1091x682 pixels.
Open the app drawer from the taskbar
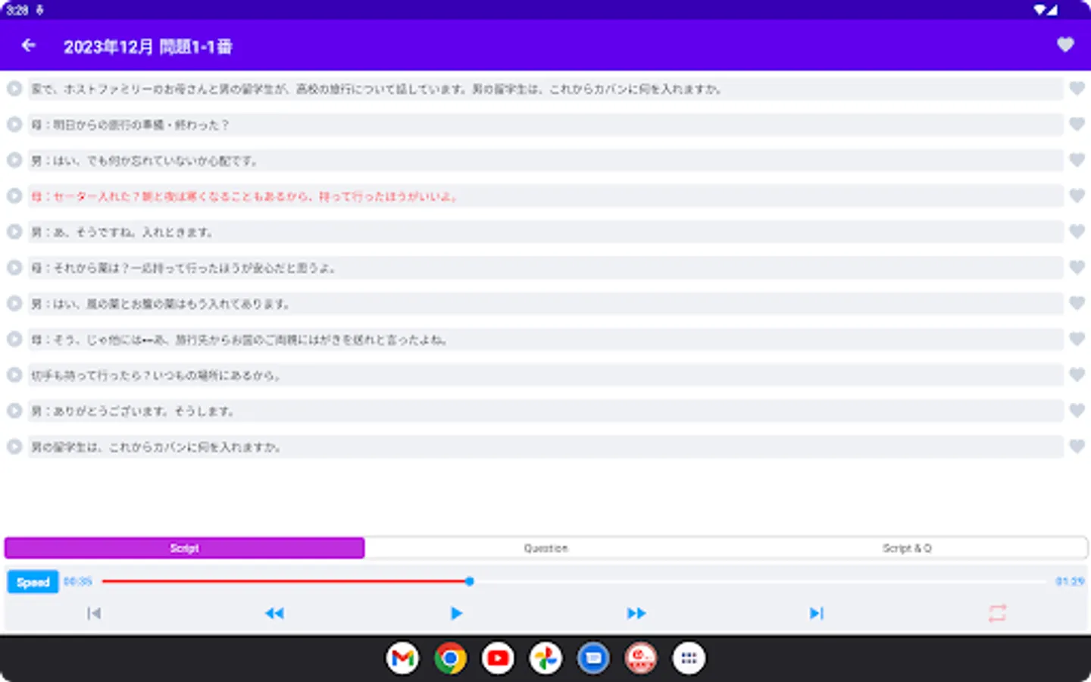[689, 658]
